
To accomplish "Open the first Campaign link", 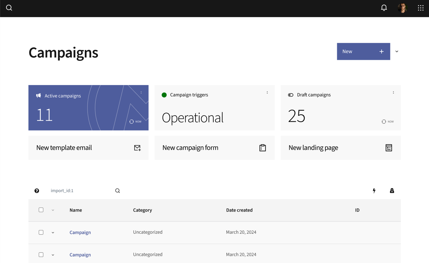I will tap(80, 232).
